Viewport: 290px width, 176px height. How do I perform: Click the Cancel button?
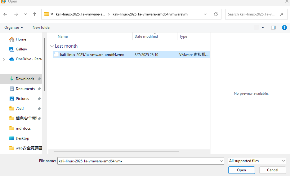click(272, 170)
